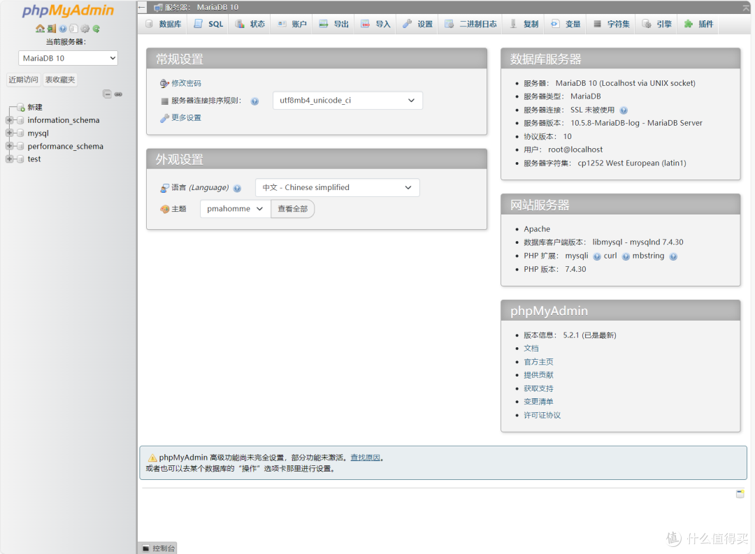Screen dimensions: 755x554
Task: Toggle page settings icon near bottom right
Action: pos(740,494)
